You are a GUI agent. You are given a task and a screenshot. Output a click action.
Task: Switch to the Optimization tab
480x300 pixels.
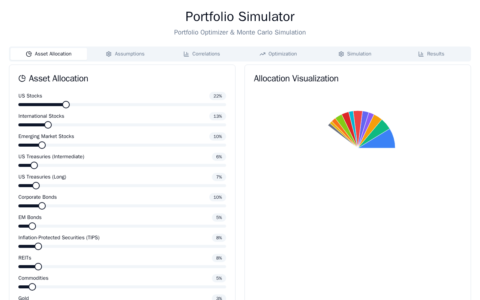coord(278,54)
